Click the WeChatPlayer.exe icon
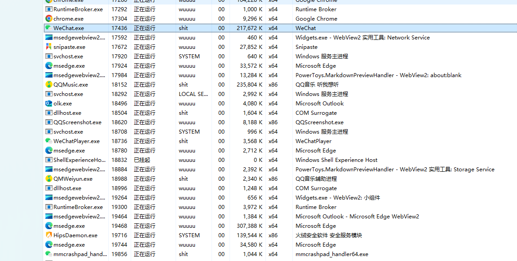 [x=49, y=141]
